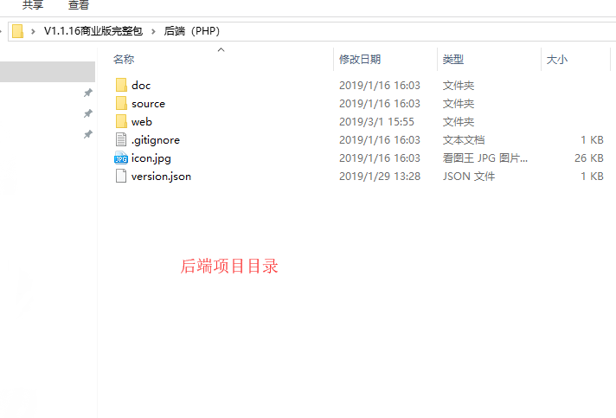Screen dimensions: 616x418
Task: Click the address bar folder icon
Action: tap(17, 31)
